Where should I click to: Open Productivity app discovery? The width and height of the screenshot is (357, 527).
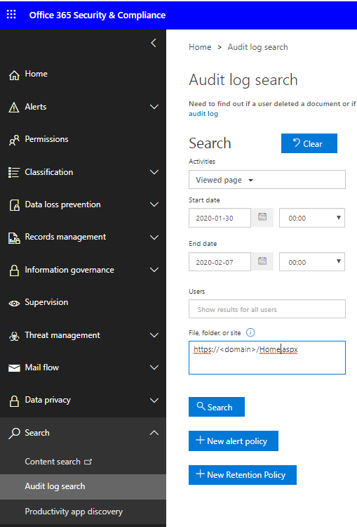pyautogui.click(x=74, y=512)
